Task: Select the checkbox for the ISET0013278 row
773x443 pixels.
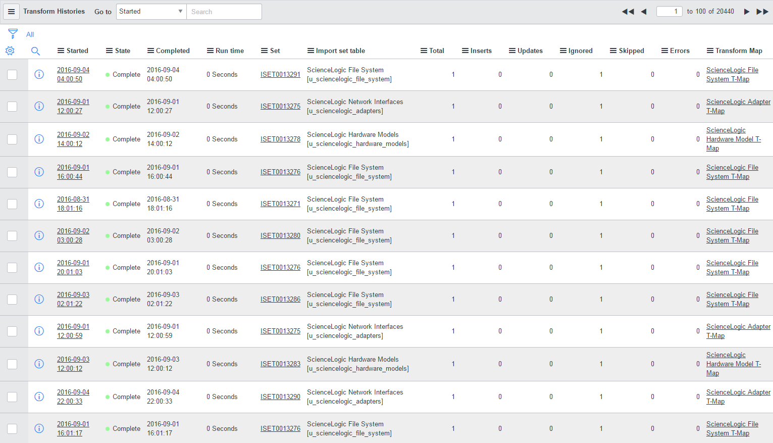Action: pyautogui.click(x=12, y=139)
